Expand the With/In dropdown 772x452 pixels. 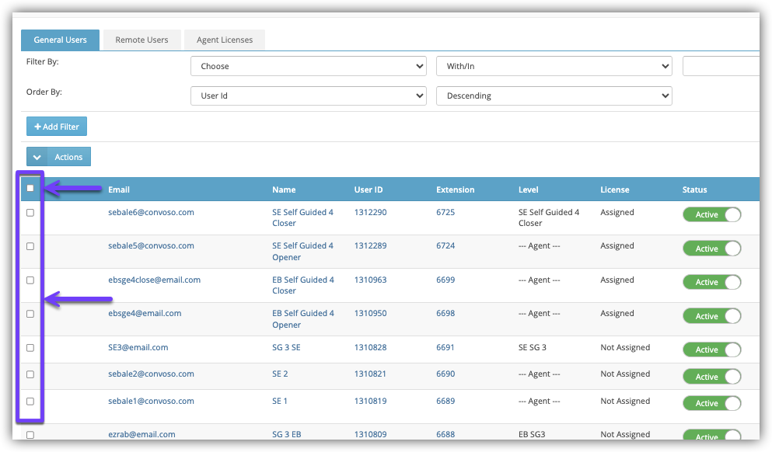tap(554, 66)
